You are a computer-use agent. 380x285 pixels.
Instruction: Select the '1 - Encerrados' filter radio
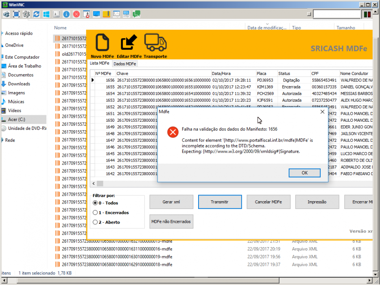[95, 213]
